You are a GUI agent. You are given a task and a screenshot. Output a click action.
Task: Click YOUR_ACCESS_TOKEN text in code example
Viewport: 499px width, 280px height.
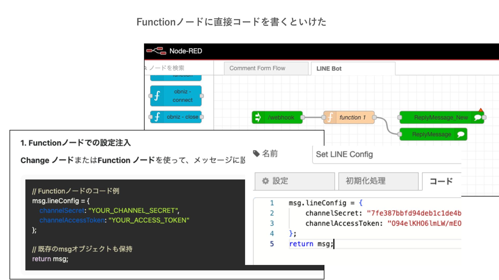click(x=149, y=220)
